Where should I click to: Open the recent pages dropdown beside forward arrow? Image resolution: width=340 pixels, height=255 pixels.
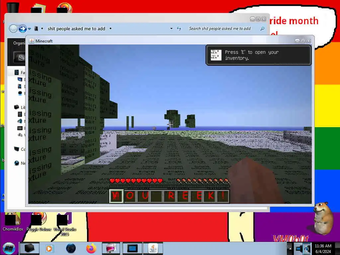coord(29,29)
